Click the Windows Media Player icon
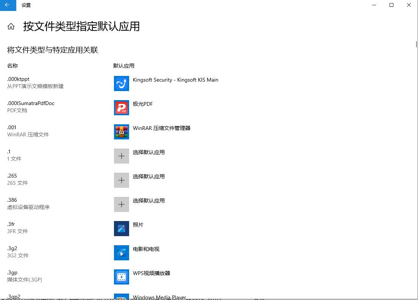This screenshot has width=418, height=300. [x=121, y=297]
